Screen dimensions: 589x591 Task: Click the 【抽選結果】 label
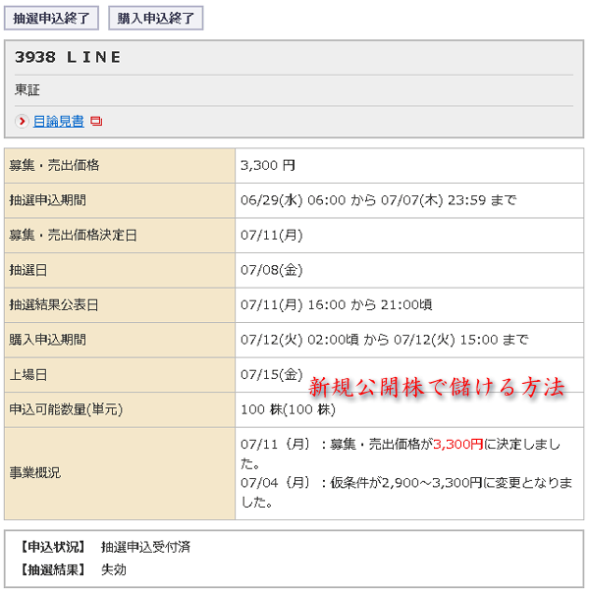click(54, 569)
